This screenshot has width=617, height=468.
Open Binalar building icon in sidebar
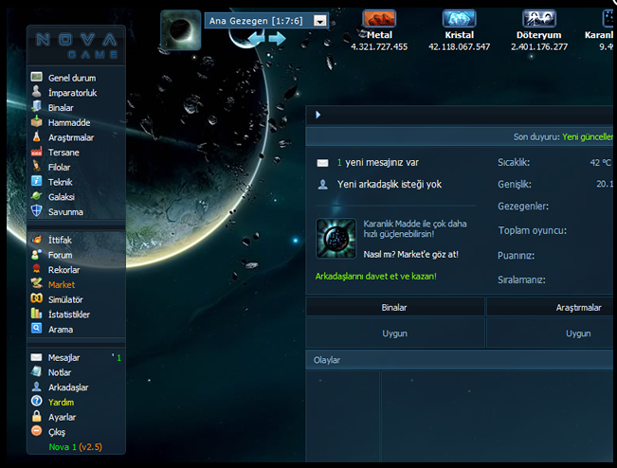click(x=37, y=106)
